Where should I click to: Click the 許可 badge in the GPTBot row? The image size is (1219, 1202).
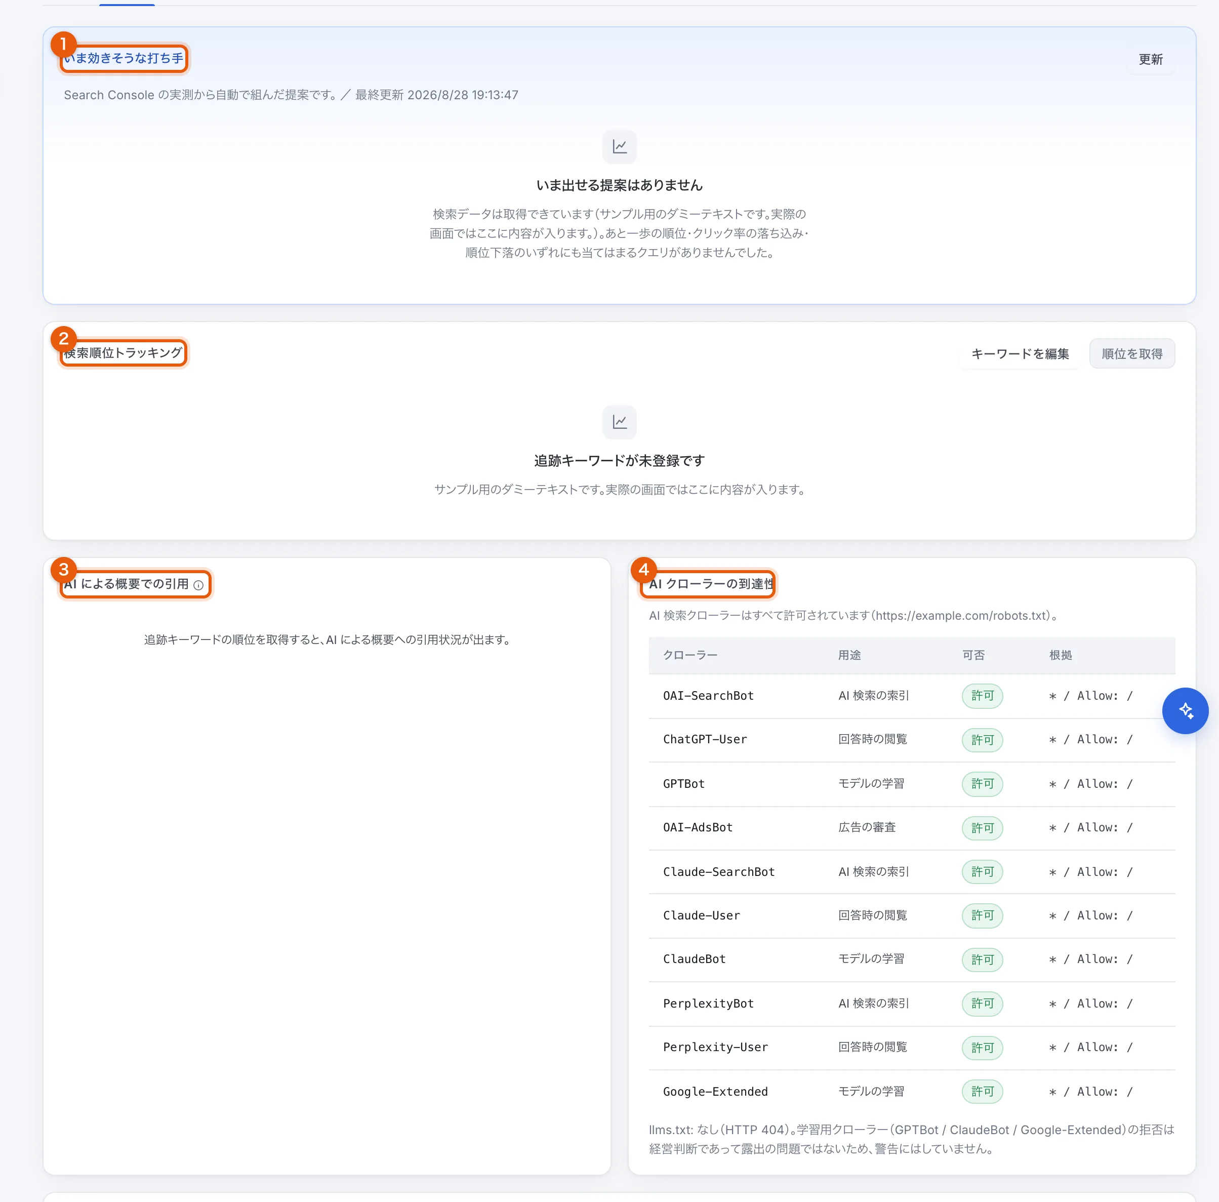point(982,784)
